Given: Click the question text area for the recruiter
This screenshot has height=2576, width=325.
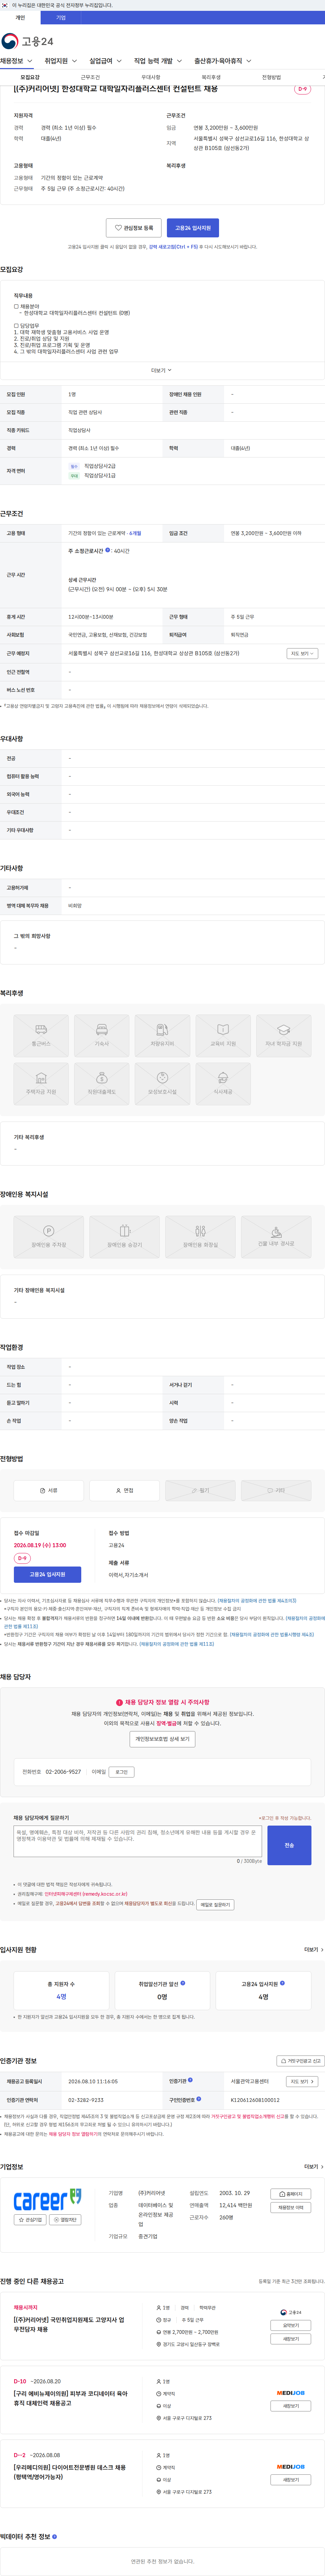Looking at the screenshot, I should pos(138,1842).
